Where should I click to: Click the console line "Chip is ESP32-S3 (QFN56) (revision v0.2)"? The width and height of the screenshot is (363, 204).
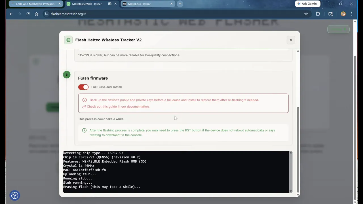pyautogui.click(x=102, y=157)
